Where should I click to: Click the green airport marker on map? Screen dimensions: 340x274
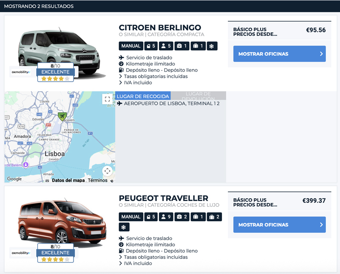point(62,117)
